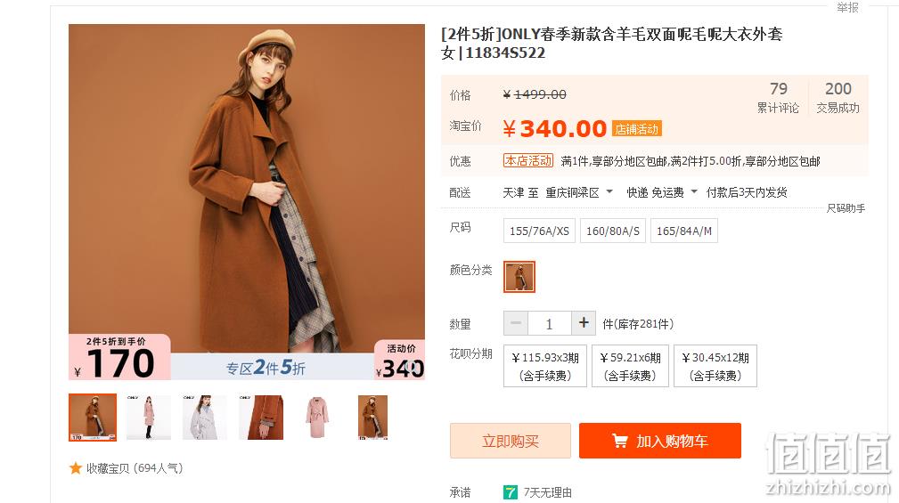
Task: Click the shopping cart icon on 加入购物车
Action: 620,441
